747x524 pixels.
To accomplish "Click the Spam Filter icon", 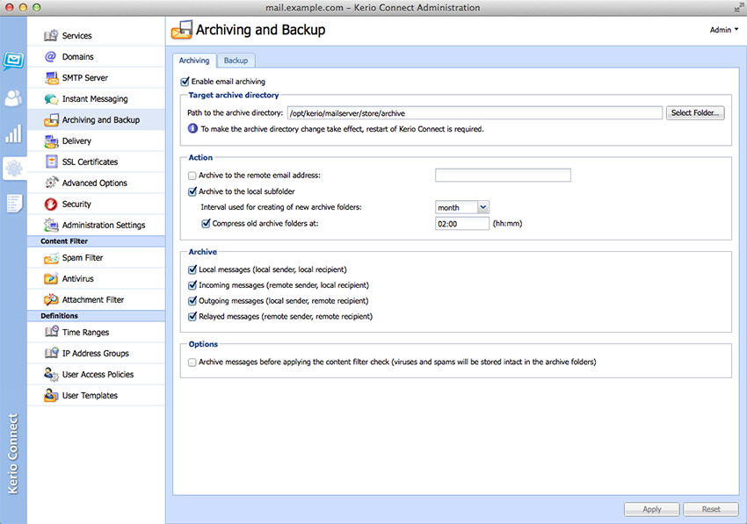I will (51, 258).
